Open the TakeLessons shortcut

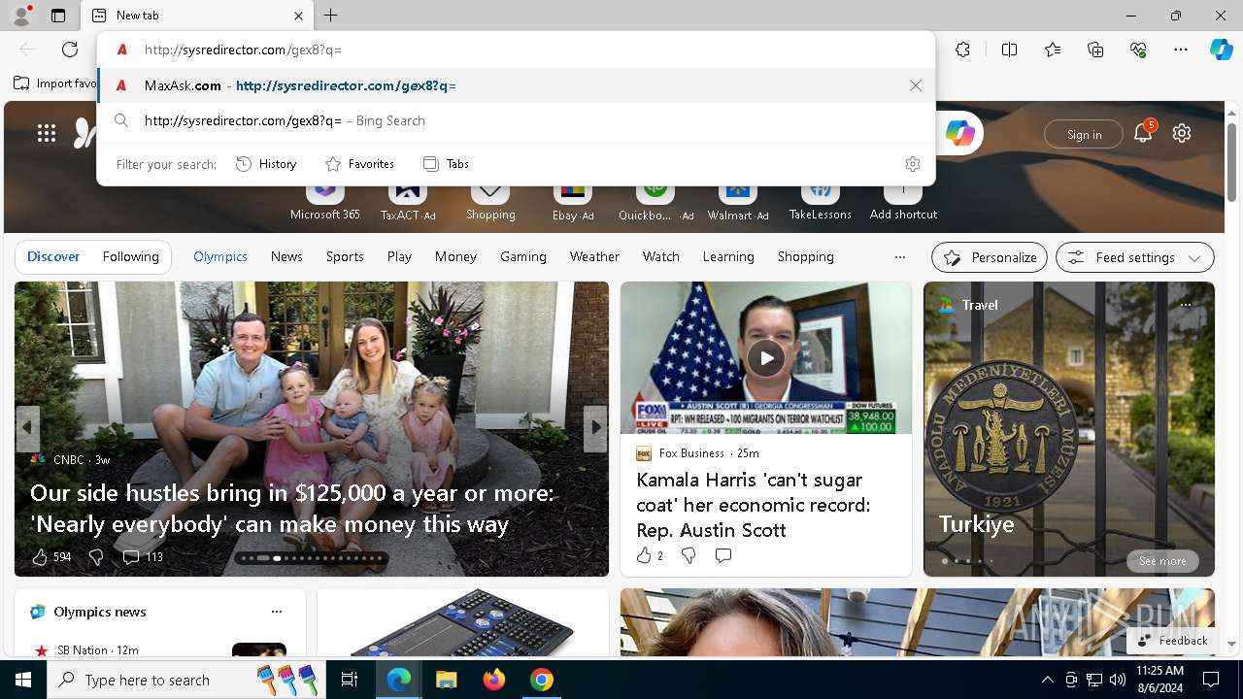coord(821,203)
